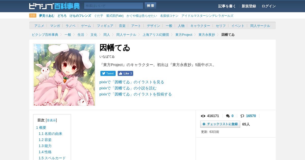The image size is (305, 160).
Task: Select the アート category menu item
Action: tap(136, 26)
